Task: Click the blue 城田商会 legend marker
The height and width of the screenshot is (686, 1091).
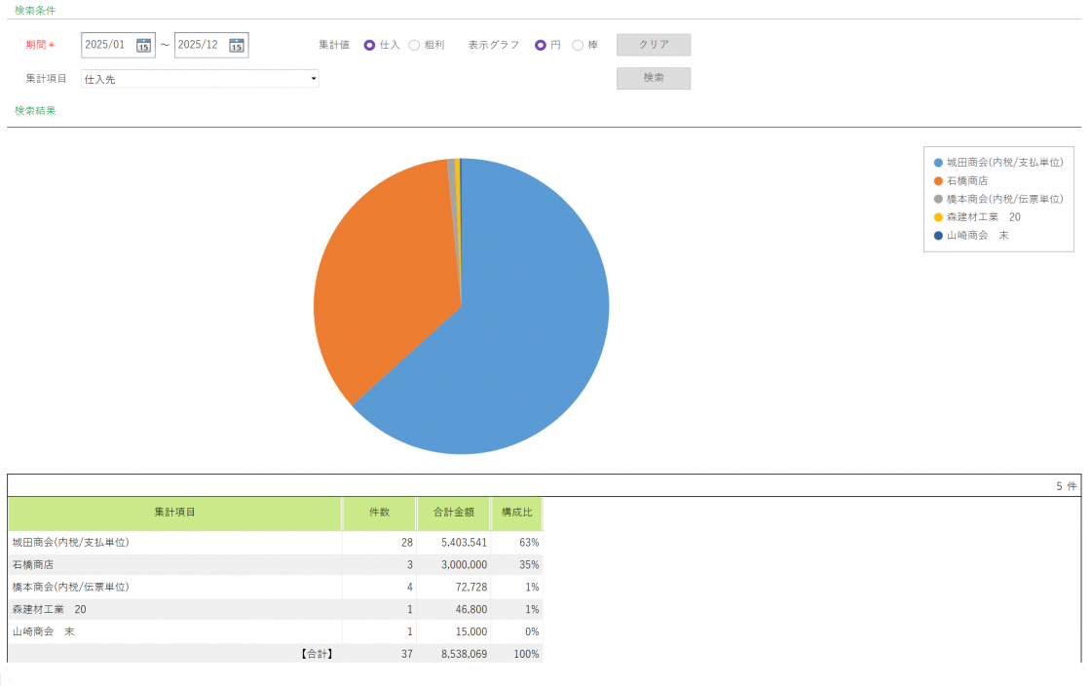Action: click(938, 163)
